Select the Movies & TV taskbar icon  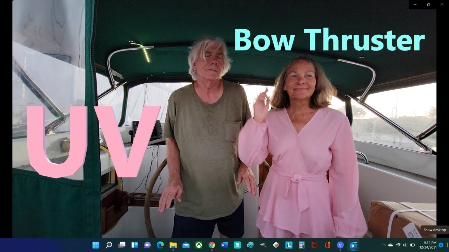tap(353, 245)
